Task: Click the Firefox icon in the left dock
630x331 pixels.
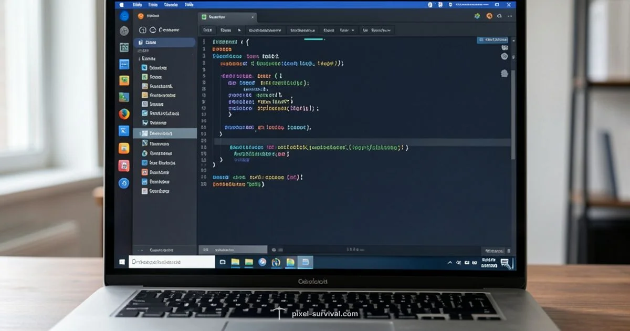Action: 124,114
